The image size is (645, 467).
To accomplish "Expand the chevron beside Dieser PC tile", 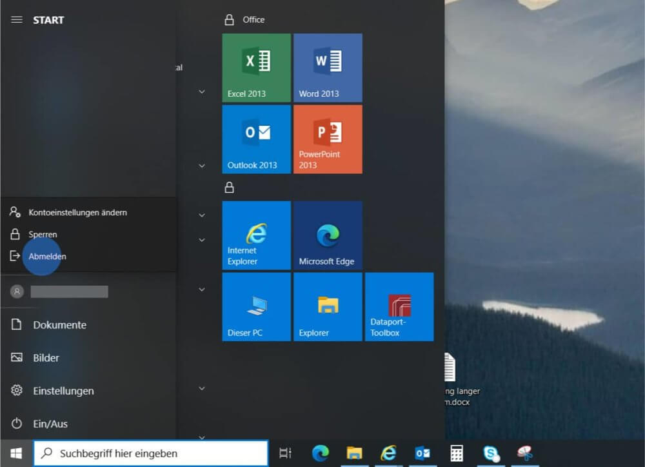I will coord(201,290).
